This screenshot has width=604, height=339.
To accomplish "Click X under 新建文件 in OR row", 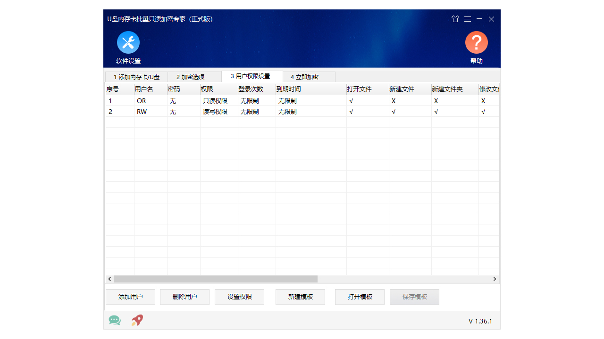I will click(410, 101).
